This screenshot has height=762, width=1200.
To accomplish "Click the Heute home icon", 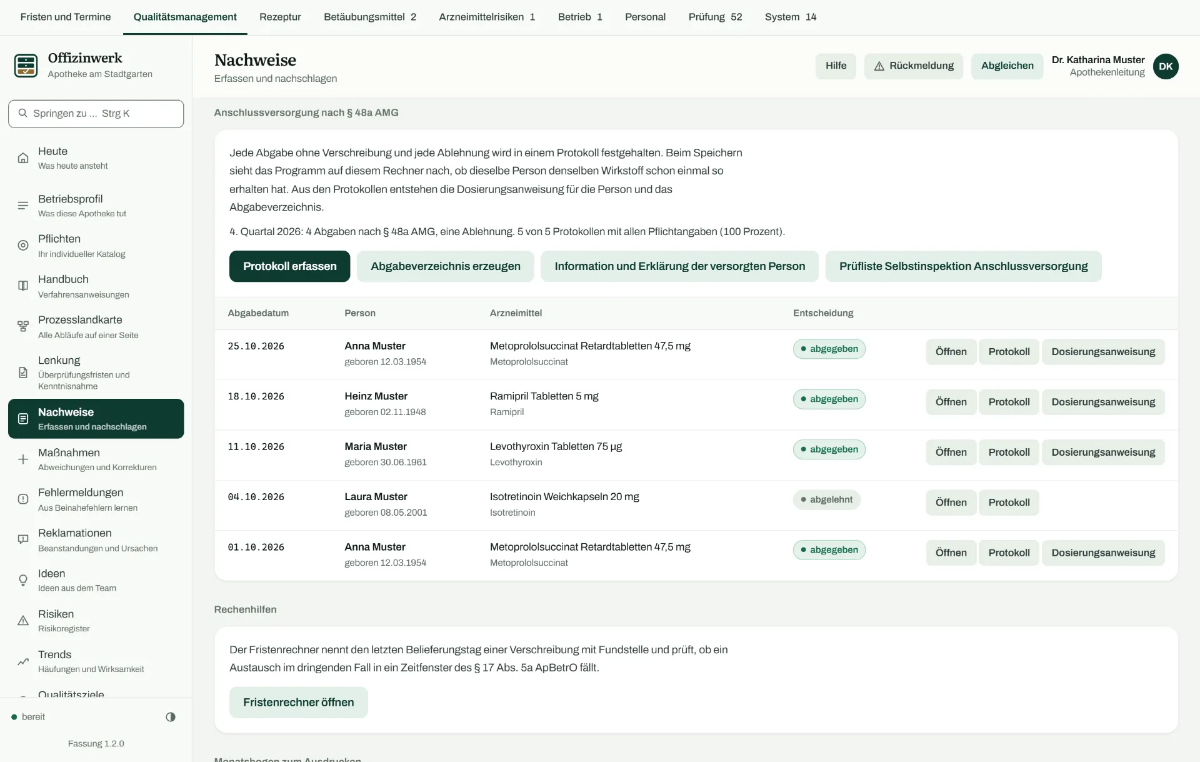I will [x=23, y=158].
